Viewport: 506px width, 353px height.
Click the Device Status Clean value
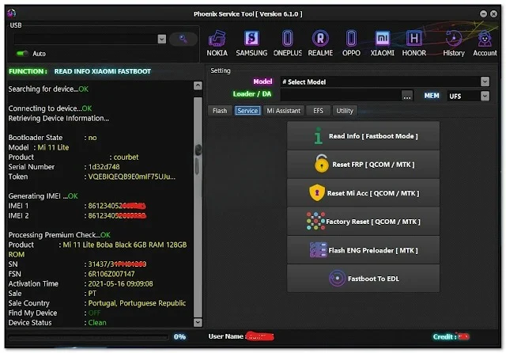pyautogui.click(x=97, y=323)
